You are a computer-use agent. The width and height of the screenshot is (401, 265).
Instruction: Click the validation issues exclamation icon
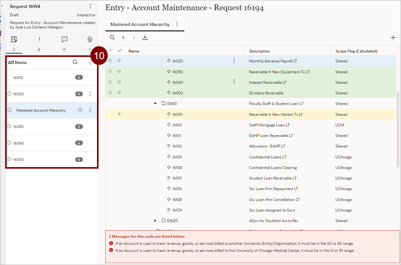(39, 39)
